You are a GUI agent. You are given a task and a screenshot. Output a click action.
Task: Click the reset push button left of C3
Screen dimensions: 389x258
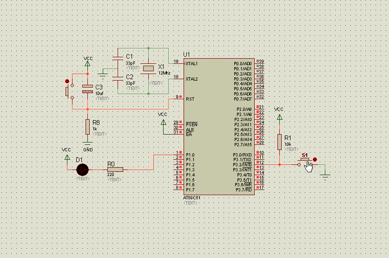[x=70, y=91]
